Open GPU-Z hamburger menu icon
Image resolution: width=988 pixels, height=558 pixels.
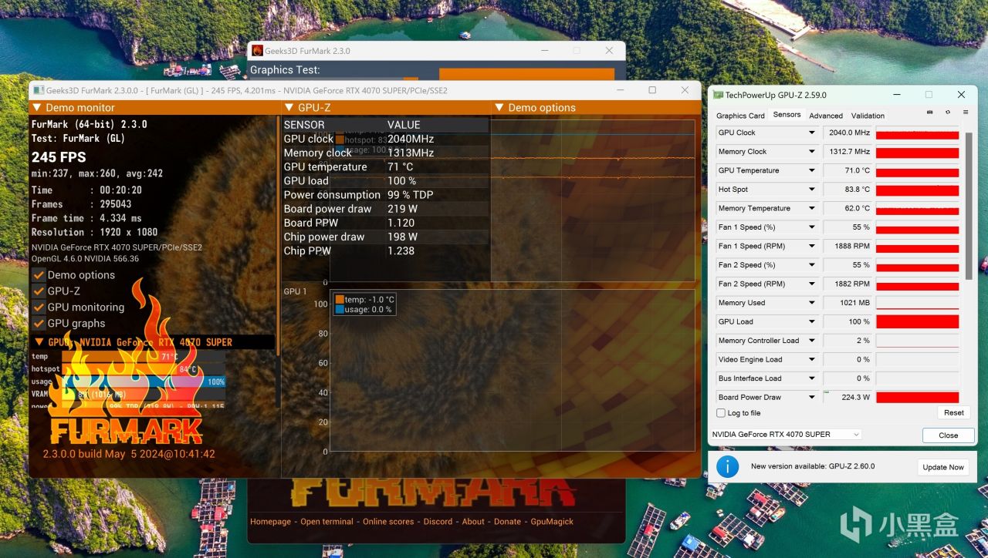964,113
